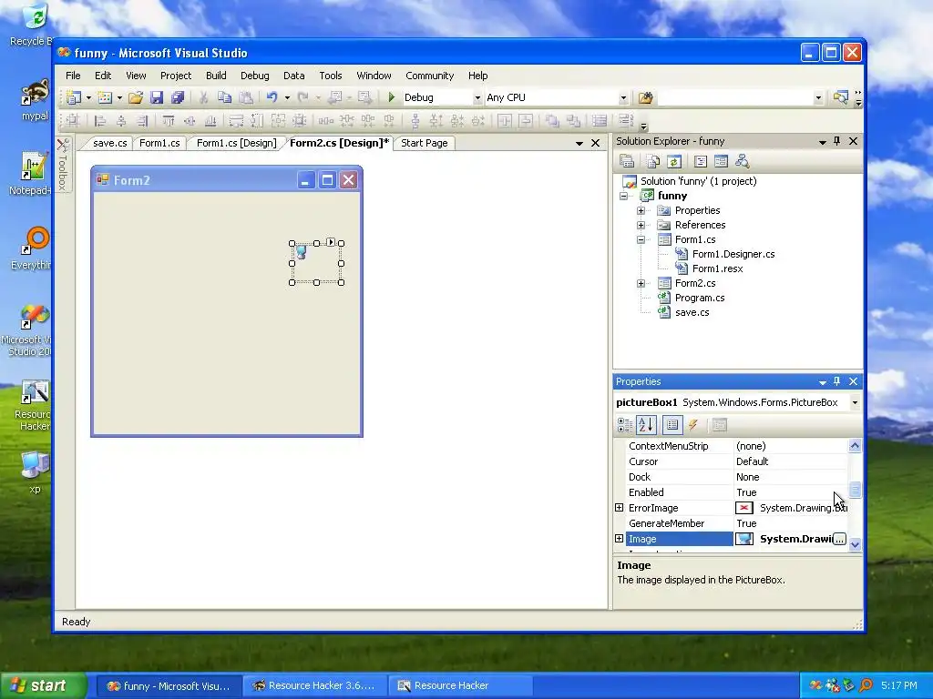The image size is (933, 699).
Task: Switch to the save.cs tab
Action: pyautogui.click(x=109, y=143)
